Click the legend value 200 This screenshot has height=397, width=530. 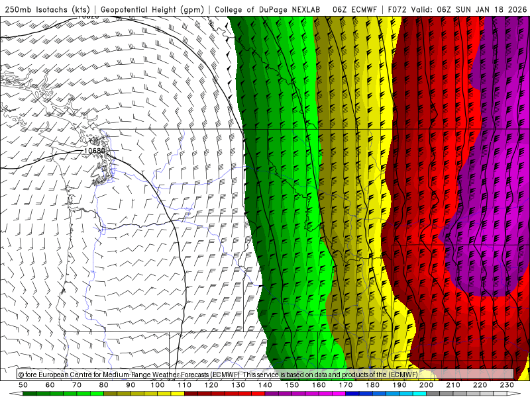(427, 385)
